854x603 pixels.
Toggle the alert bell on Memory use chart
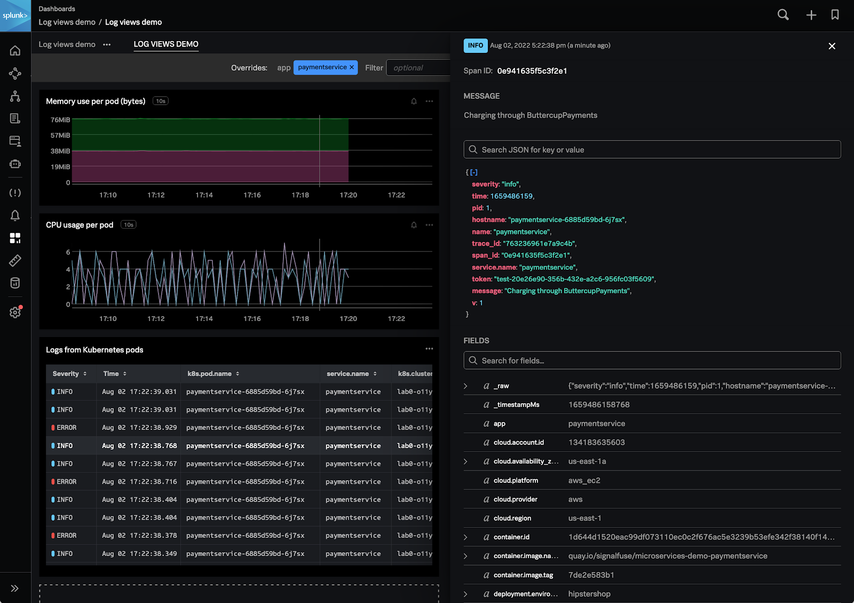[414, 101]
